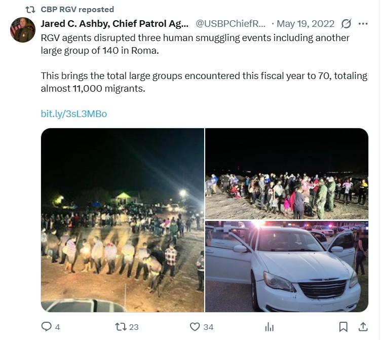Open the three-dot More options menu
The image size is (381, 340).
(363, 24)
